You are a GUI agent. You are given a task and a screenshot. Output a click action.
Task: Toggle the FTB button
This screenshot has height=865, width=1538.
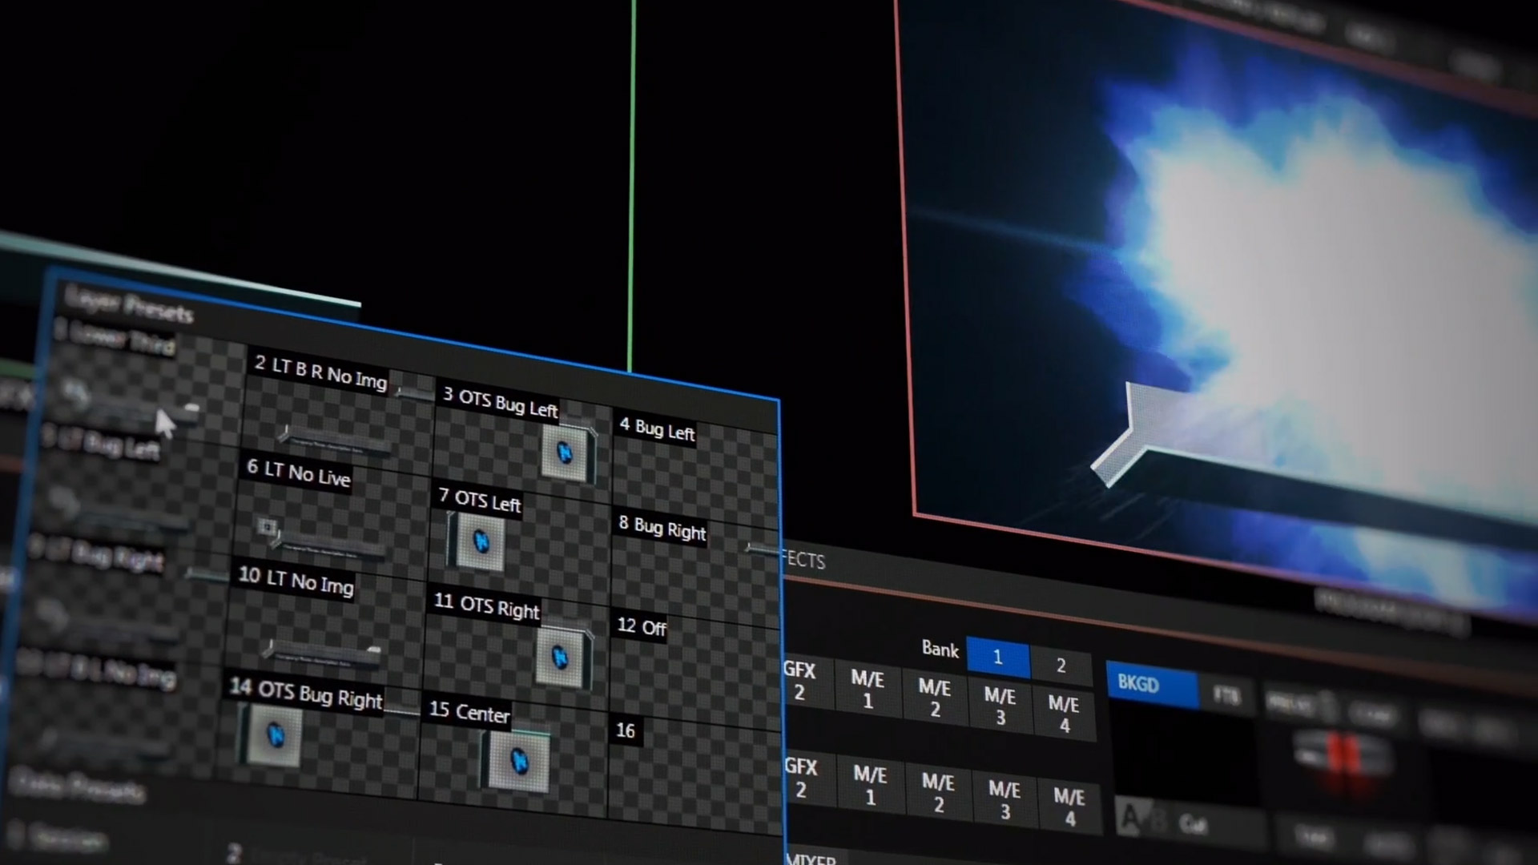[x=1226, y=694]
